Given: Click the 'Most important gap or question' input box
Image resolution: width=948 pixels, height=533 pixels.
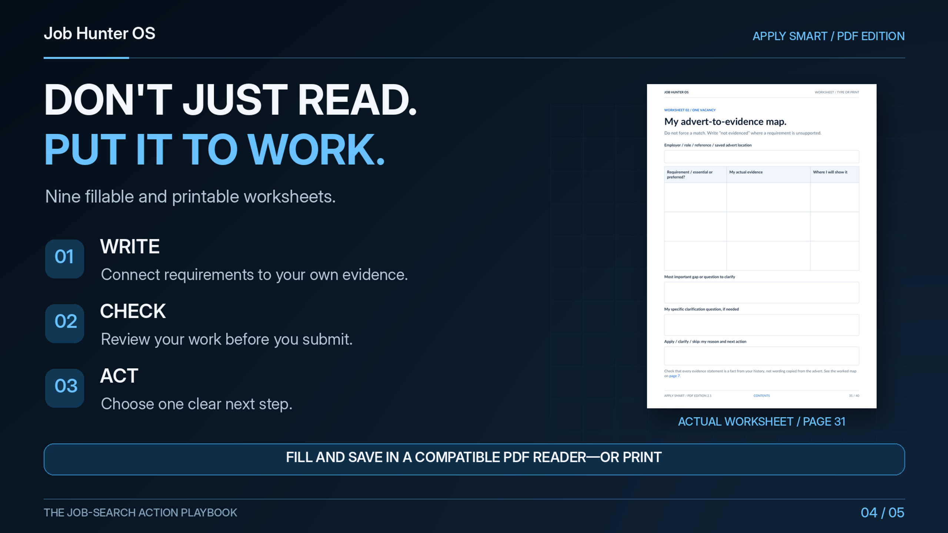Looking at the screenshot, I should click(761, 292).
